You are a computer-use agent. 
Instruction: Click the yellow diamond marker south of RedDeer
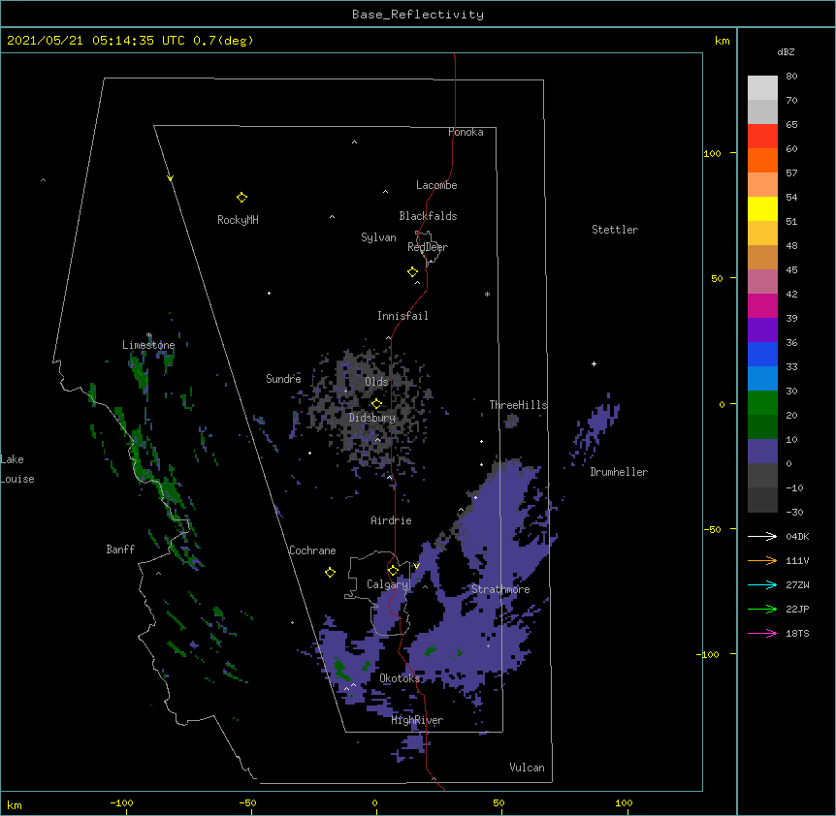(413, 272)
